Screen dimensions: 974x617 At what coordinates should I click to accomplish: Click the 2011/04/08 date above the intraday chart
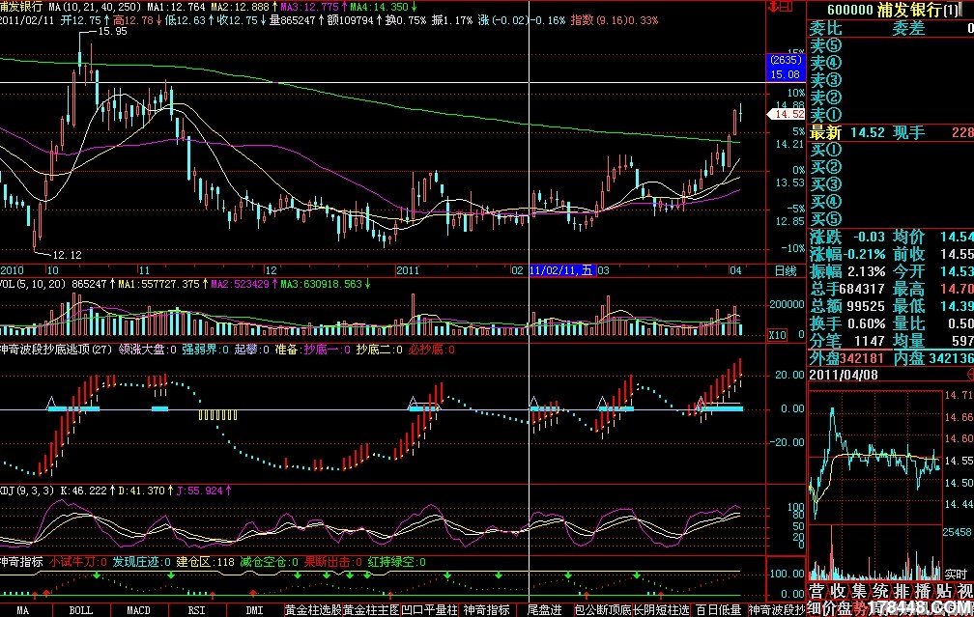tap(844, 375)
